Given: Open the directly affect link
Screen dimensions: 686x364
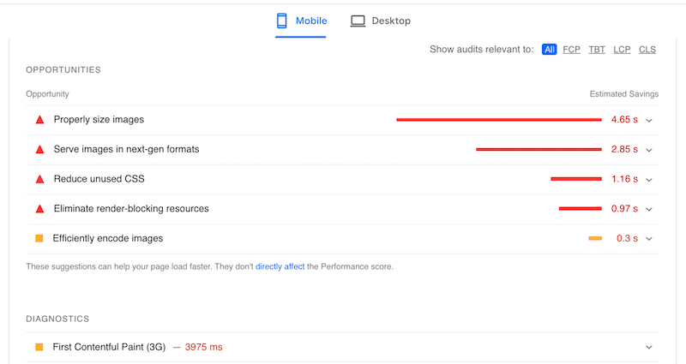Looking at the screenshot, I should click(x=280, y=266).
